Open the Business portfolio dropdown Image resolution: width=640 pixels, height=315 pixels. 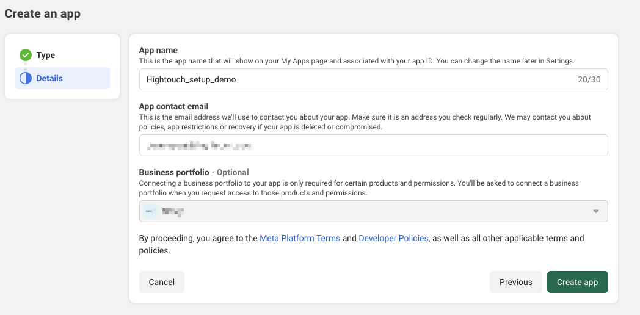click(374, 211)
